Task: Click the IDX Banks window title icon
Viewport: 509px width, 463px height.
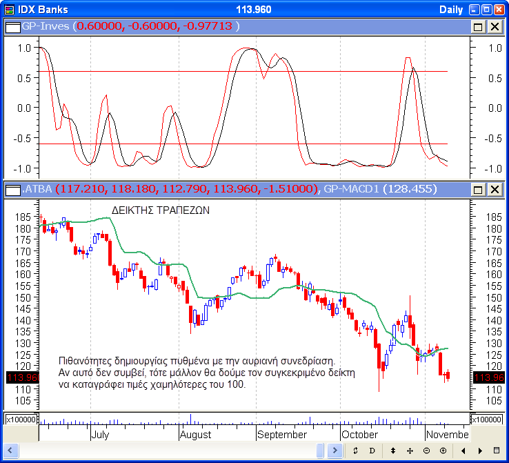Action: click(x=10, y=9)
